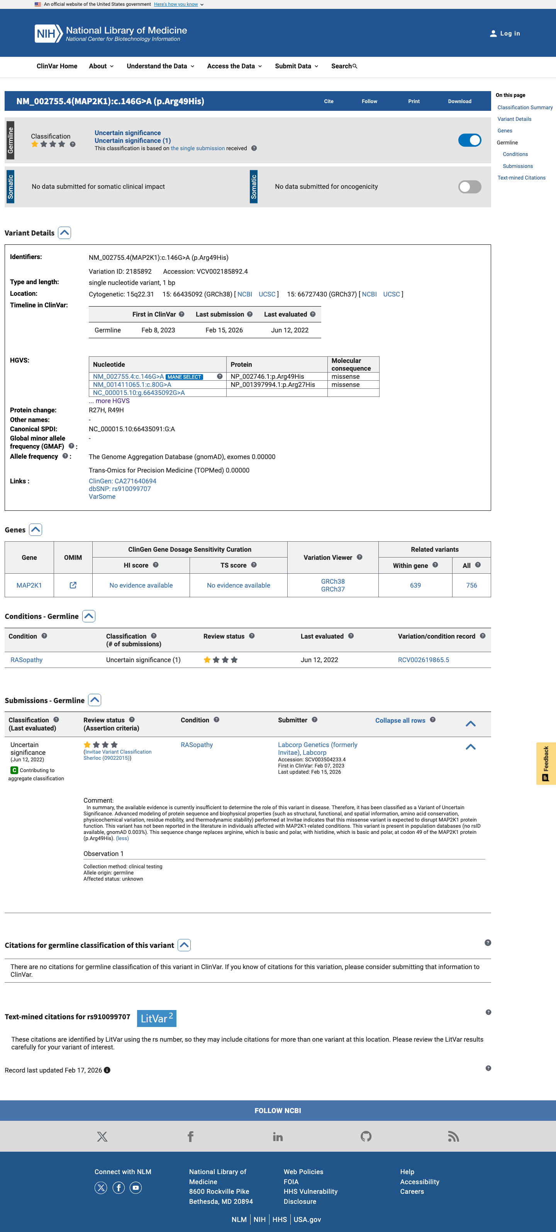Open RSS feed icon in Follow NCBI bar
The image size is (556, 1232).
[454, 1136]
